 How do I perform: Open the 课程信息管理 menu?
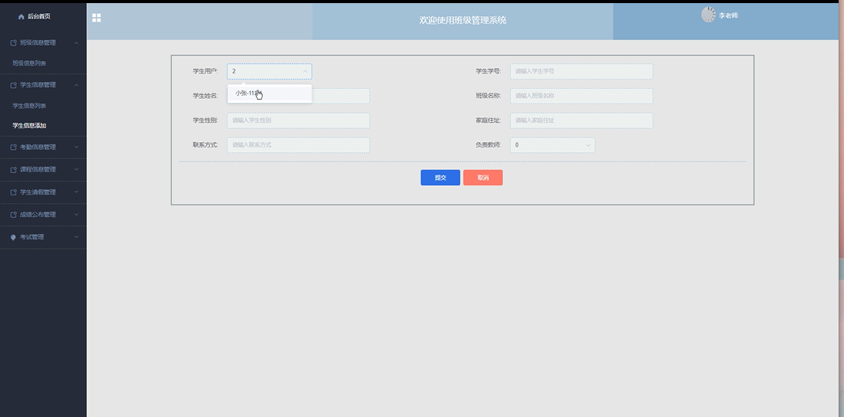[x=43, y=170]
